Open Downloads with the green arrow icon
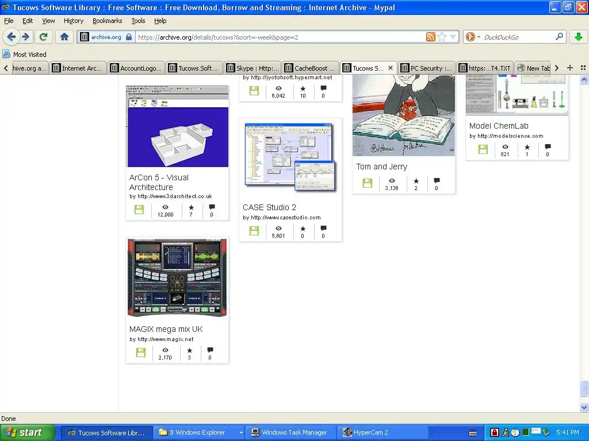The image size is (589, 441). [579, 37]
